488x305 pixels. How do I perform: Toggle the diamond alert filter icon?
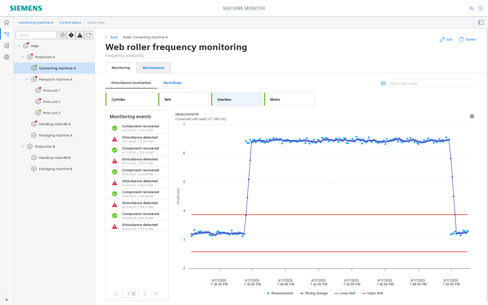pyautogui.click(x=71, y=35)
